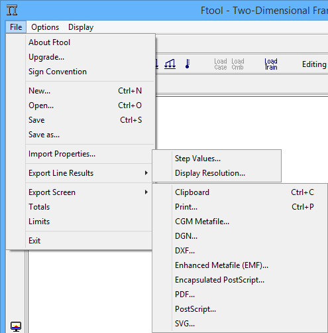This screenshot has width=328, height=333.
Task: Export screen as SVG...
Action: pyautogui.click(x=240, y=324)
